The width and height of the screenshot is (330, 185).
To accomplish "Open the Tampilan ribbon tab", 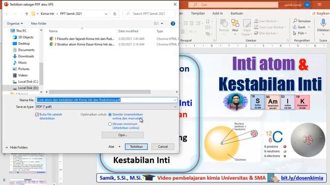I will pyautogui.click(x=197, y=13).
